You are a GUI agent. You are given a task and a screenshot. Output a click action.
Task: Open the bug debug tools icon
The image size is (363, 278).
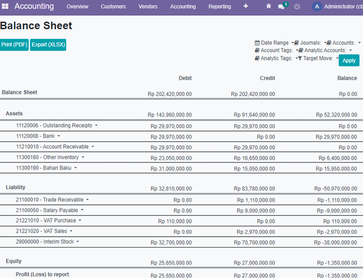pyautogui.click(x=268, y=6)
